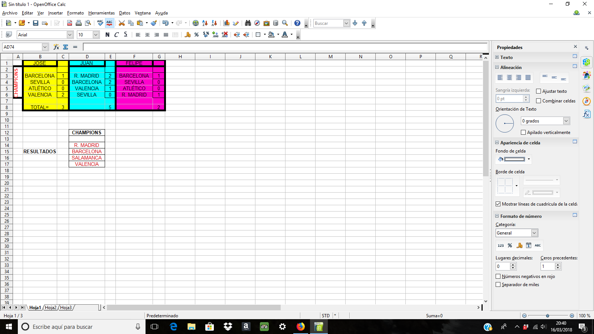
Task: Insert a hyperlink using the toolbar icon
Action: 196,23
